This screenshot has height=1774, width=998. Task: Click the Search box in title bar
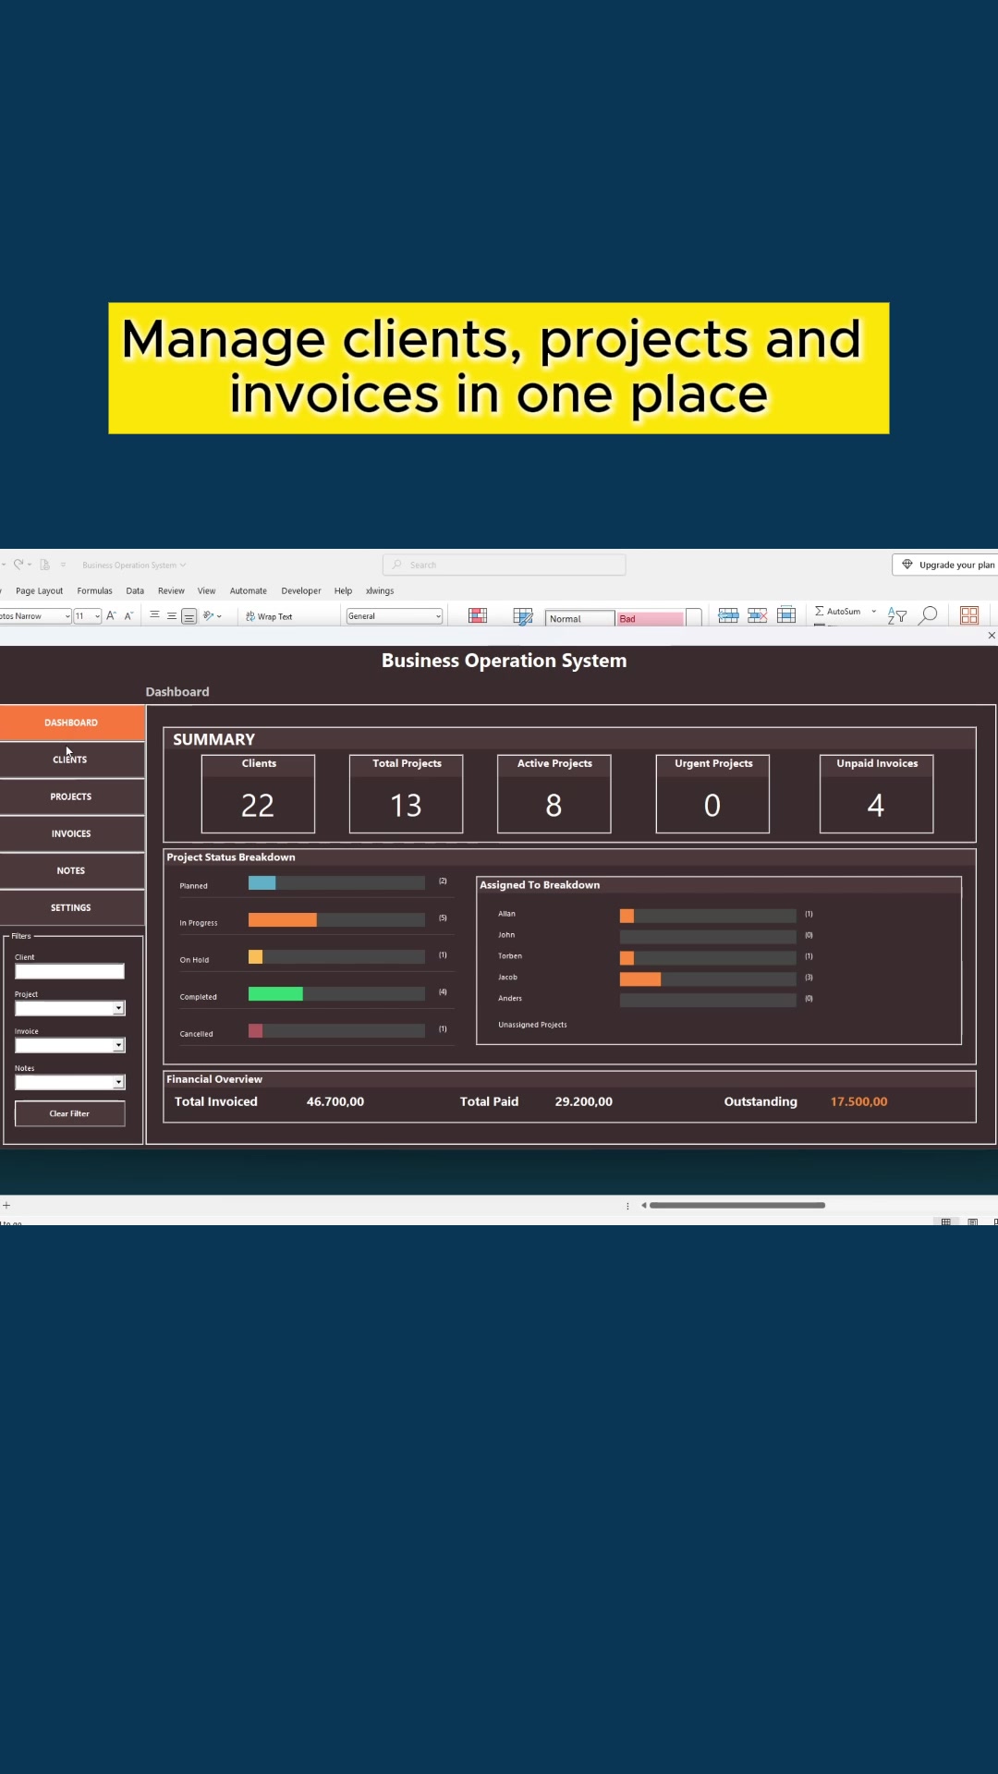(x=504, y=565)
